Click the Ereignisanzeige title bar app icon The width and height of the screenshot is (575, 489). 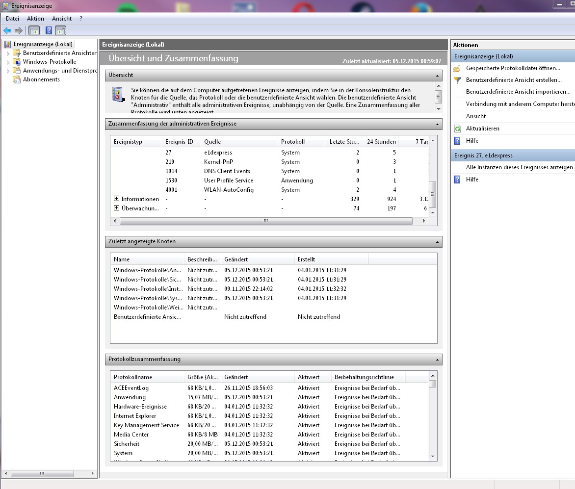[x=5, y=6]
